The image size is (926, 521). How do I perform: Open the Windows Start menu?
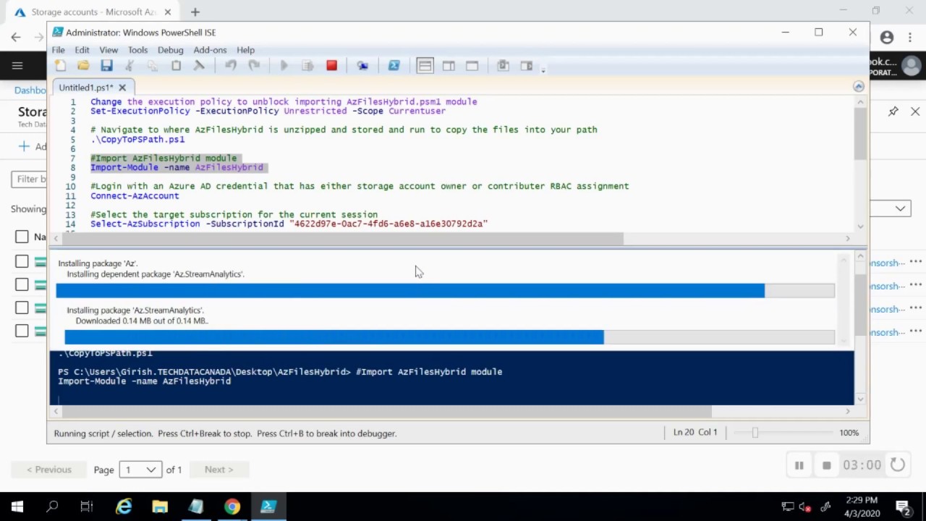pos(17,507)
